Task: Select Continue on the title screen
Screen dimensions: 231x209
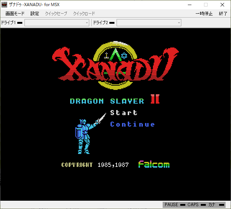Action: click(x=132, y=124)
